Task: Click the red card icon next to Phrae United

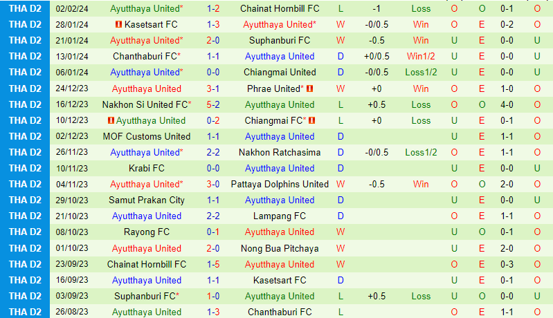Action: (x=310, y=88)
